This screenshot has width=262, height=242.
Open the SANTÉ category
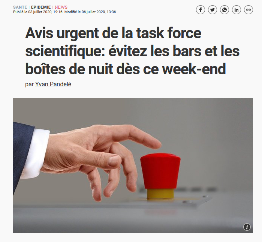pos(20,7)
